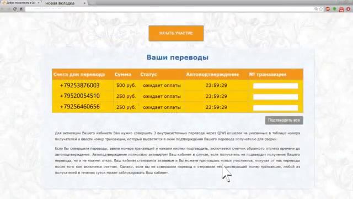The image size is (353, 199).
Task: Click the 'Счета для перевода' column header
Action: (x=79, y=75)
